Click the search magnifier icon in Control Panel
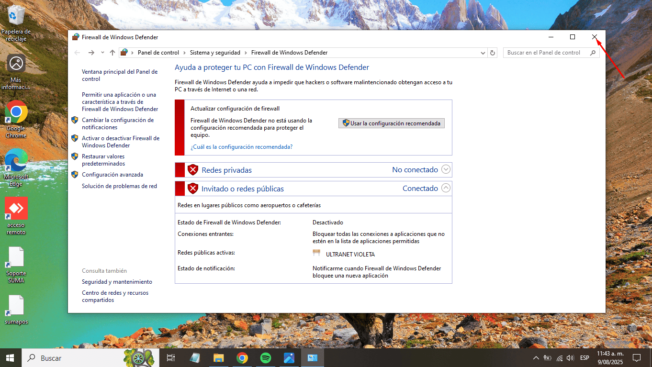The height and width of the screenshot is (367, 652). 593,53
